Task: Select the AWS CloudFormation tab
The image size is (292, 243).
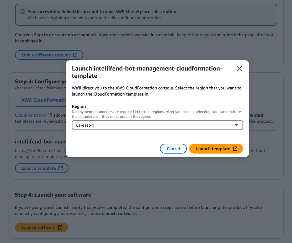Action: tap(44, 100)
